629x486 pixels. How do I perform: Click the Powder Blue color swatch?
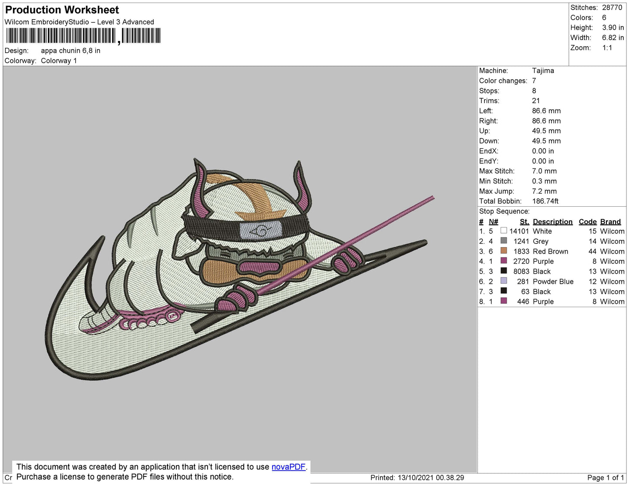click(504, 281)
